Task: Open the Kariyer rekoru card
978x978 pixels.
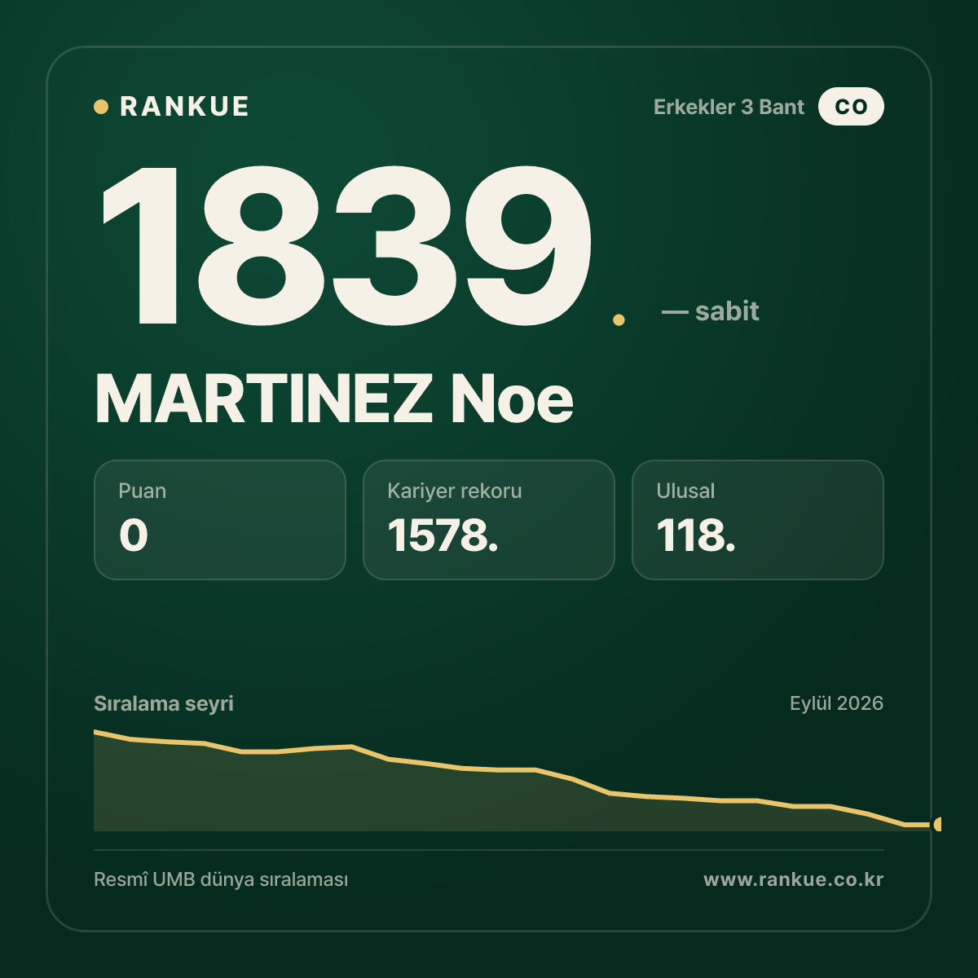Action: (x=489, y=520)
